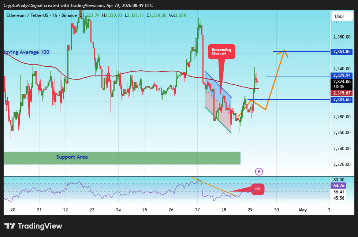Click date 20 on the time axis
The image size is (358, 237).
[13, 210]
